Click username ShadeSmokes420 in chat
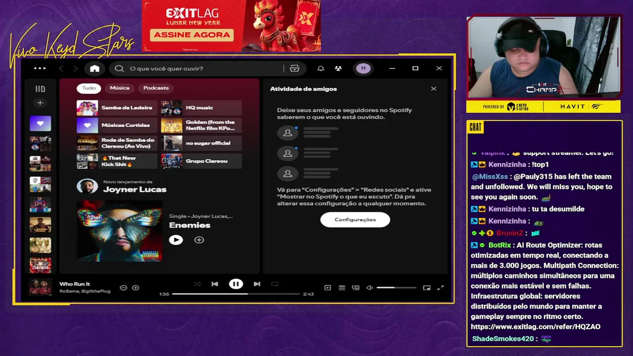 pyautogui.click(x=503, y=339)
